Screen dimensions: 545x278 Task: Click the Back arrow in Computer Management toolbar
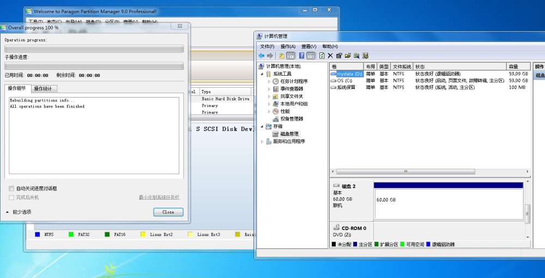tap(262, 56)
